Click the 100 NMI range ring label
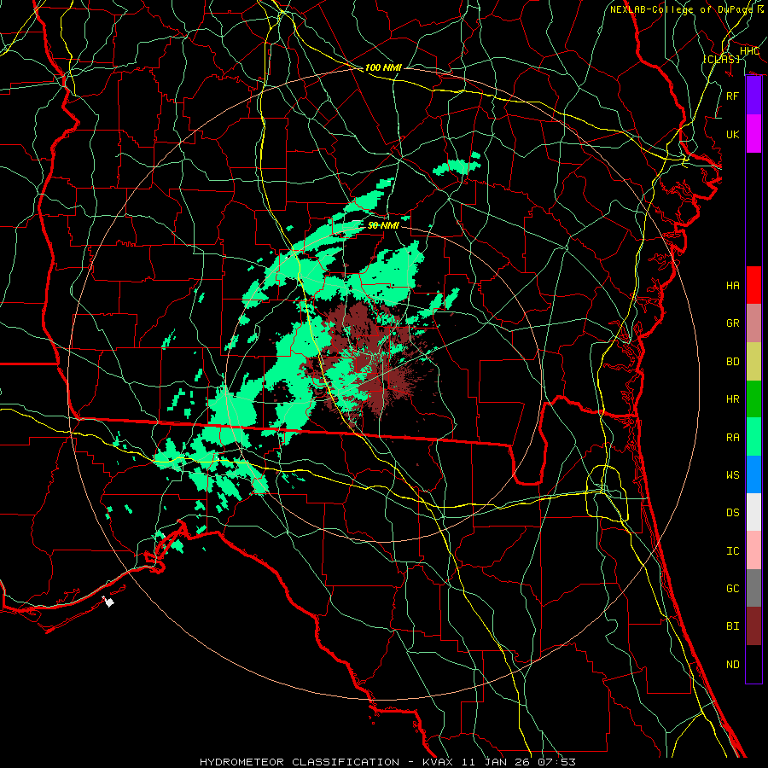768x768 pixels. click(383, 67)
